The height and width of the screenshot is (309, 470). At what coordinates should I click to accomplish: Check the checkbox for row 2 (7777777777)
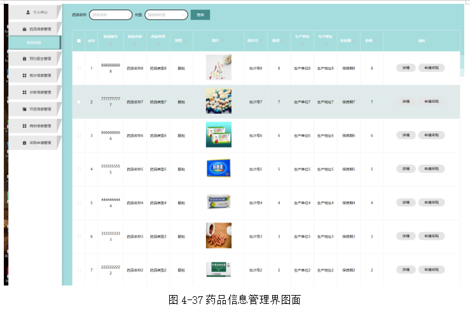point(79,102)
